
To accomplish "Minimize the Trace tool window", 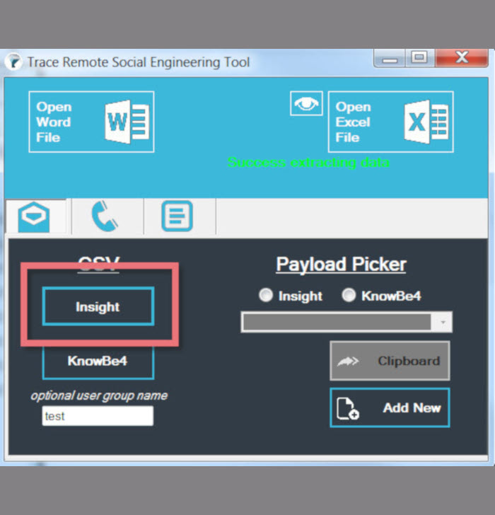I will point(390,59).
